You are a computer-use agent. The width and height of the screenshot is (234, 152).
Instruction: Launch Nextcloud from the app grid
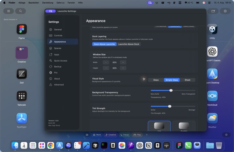(x=212, y=96)
